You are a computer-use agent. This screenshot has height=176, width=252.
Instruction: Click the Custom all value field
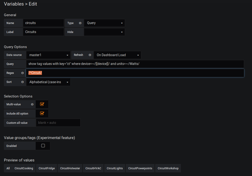tap(58, 123)
